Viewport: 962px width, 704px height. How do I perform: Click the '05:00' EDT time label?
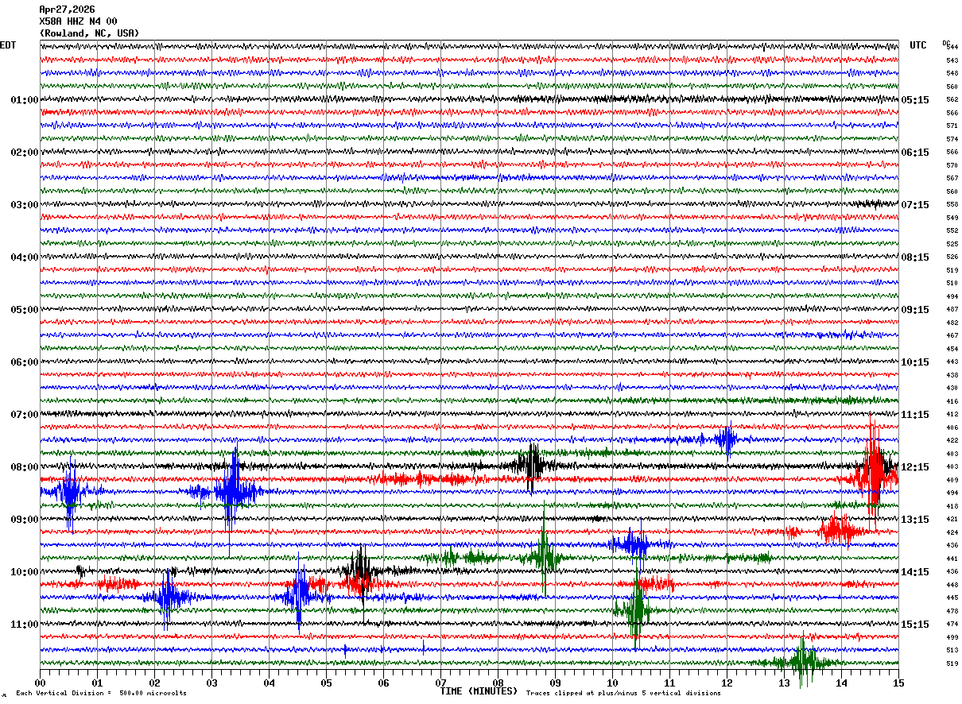coord(25,310)
